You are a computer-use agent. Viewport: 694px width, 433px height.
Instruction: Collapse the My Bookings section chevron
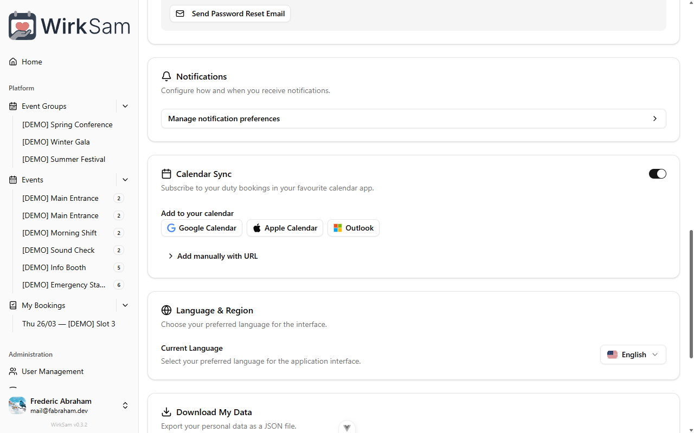point(125,305)
